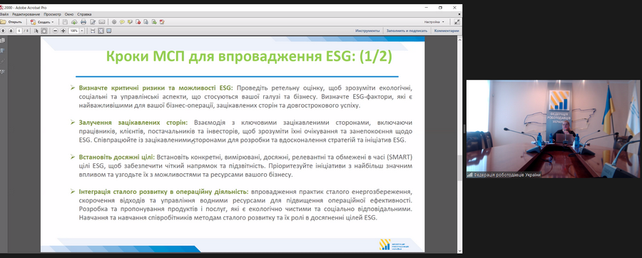Click the edit text and images icon
Image resolution: width=642 pixels, height=258 pixels.
pos(93,22)
